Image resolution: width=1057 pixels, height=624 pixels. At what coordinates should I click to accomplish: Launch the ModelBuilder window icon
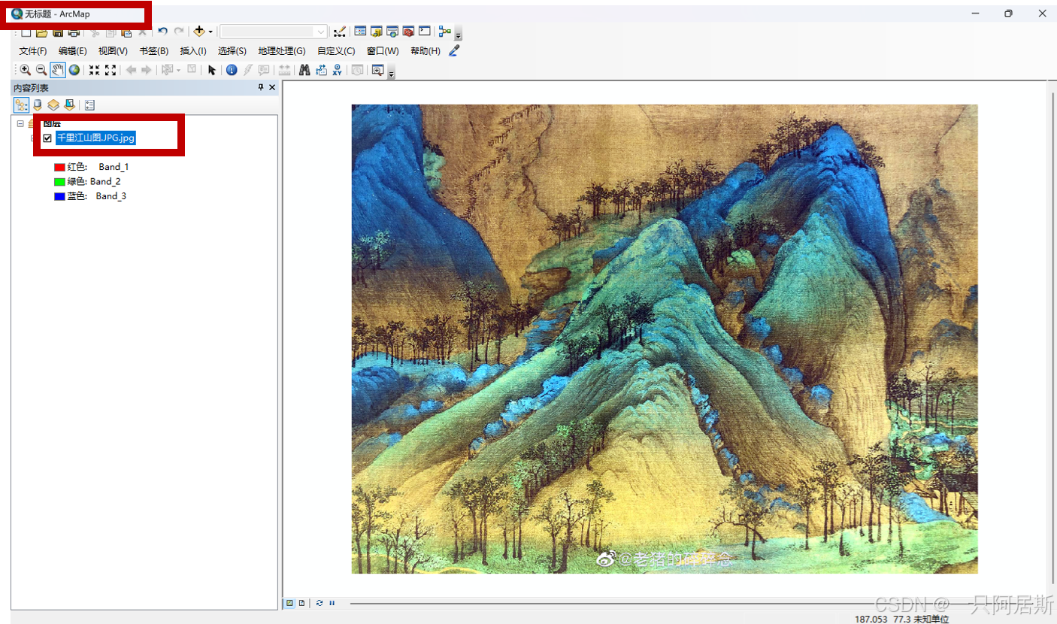(444, 32)
